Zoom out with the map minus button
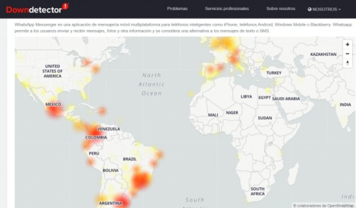 tap(347, 54)
